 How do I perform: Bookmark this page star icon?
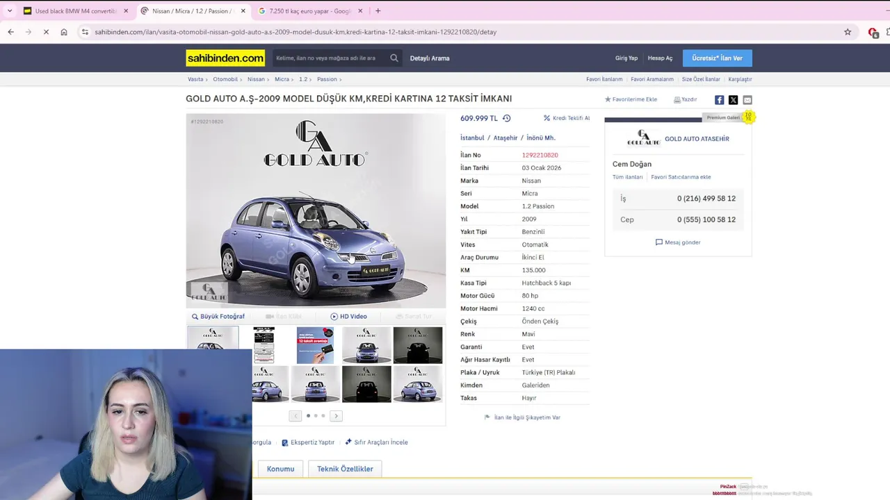coord(848,32)
